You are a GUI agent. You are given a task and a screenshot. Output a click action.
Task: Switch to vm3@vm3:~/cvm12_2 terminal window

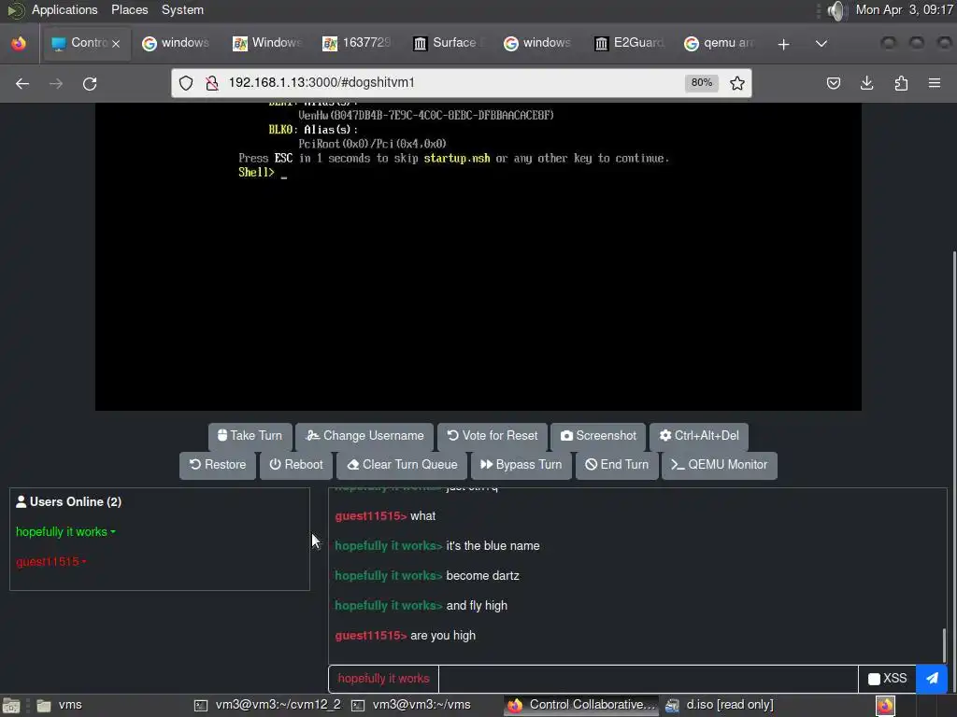267,706
